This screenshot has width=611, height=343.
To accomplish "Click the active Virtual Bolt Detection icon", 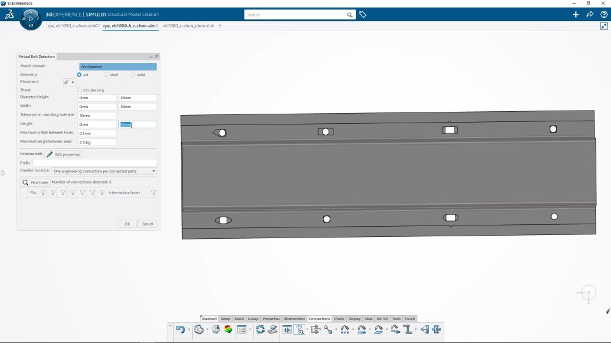I will tap(300, 330).
